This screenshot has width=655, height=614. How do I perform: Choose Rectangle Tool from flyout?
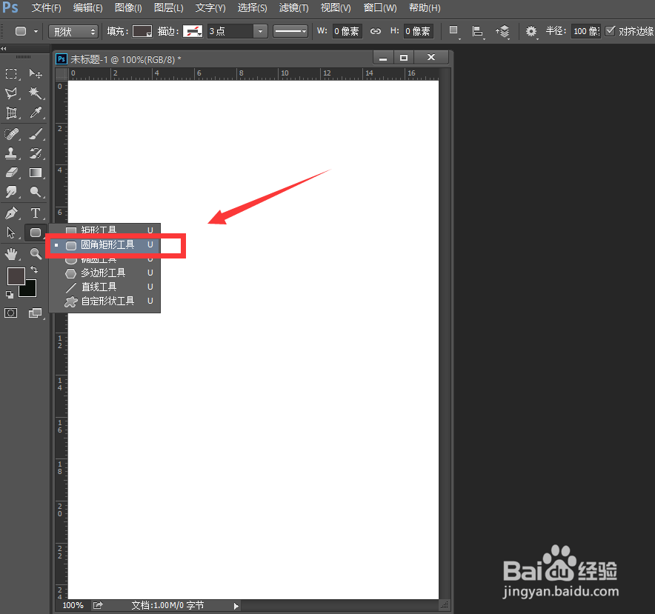105,230
